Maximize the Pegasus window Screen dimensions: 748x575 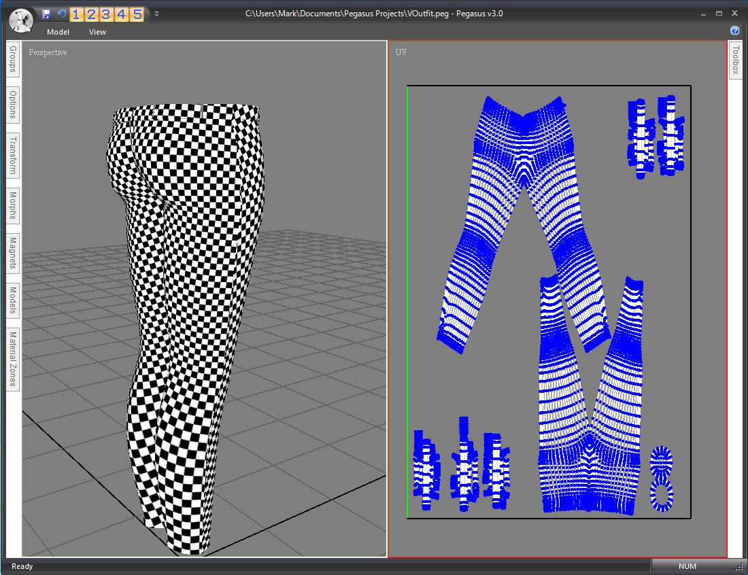(719, 14)
